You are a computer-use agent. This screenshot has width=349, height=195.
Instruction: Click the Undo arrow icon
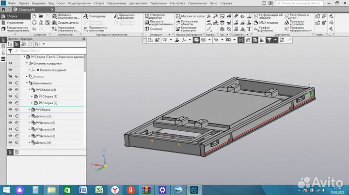point(34,29)
